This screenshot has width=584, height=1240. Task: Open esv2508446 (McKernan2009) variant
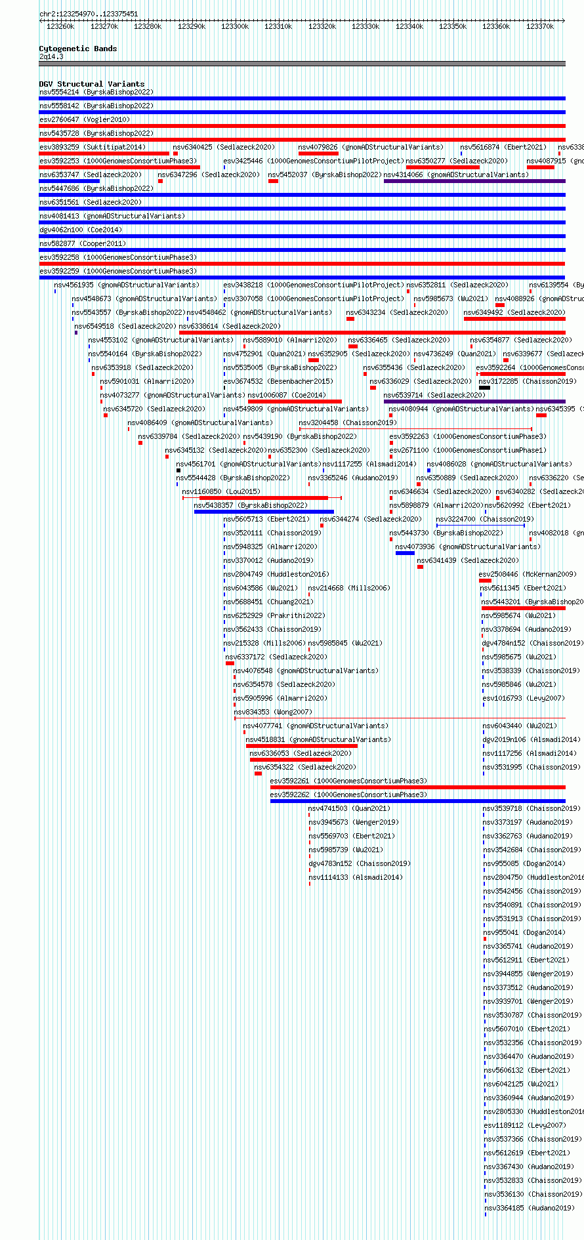pos(528,575)
